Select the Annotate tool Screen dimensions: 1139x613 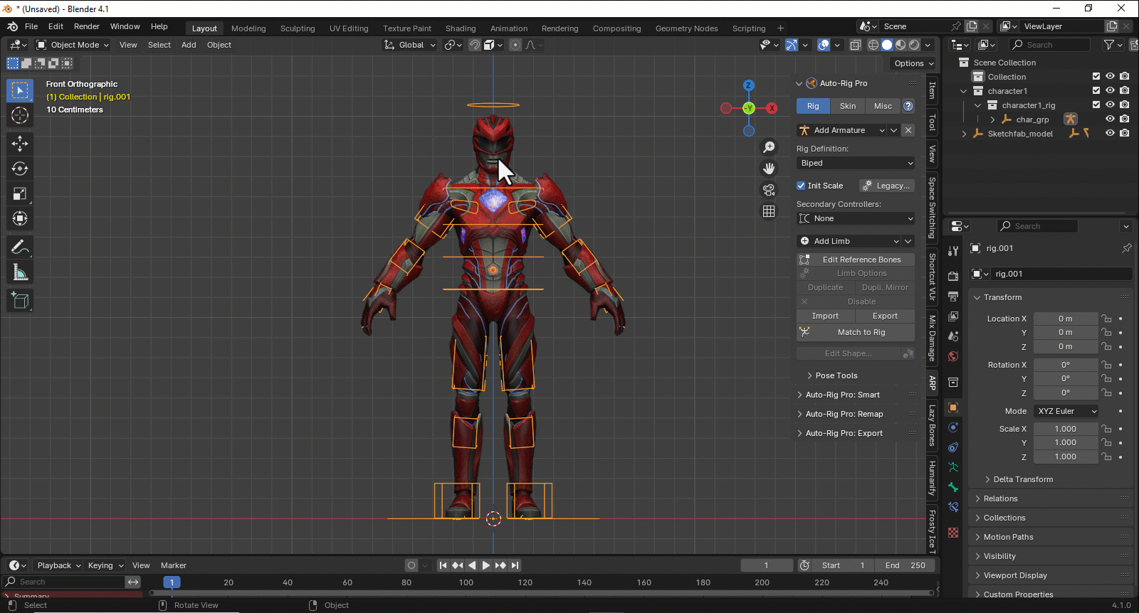click(x=20, y=247)
